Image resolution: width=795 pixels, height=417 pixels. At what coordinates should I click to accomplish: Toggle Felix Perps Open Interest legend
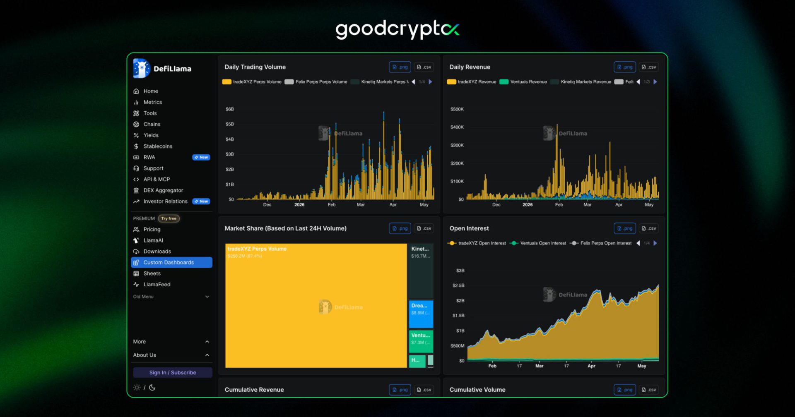pos(601,243)
